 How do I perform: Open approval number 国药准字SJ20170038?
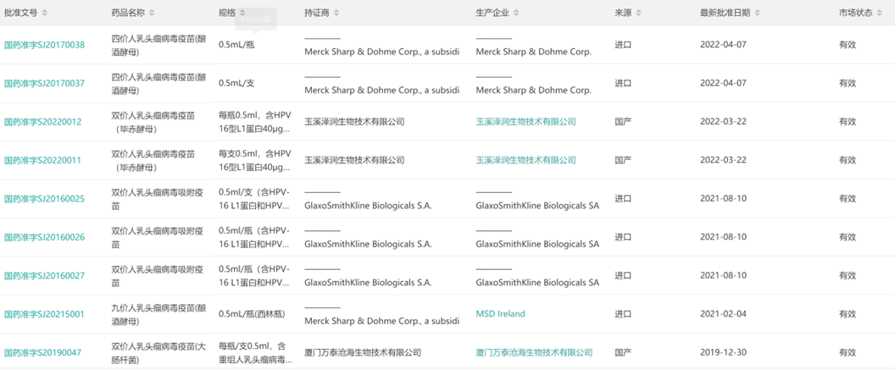(44, 45)
